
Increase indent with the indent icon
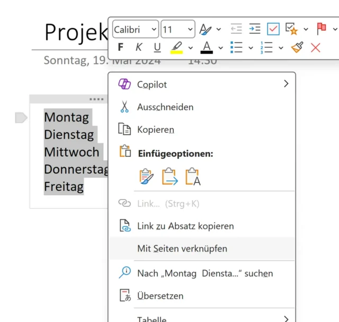pos(255,29)
